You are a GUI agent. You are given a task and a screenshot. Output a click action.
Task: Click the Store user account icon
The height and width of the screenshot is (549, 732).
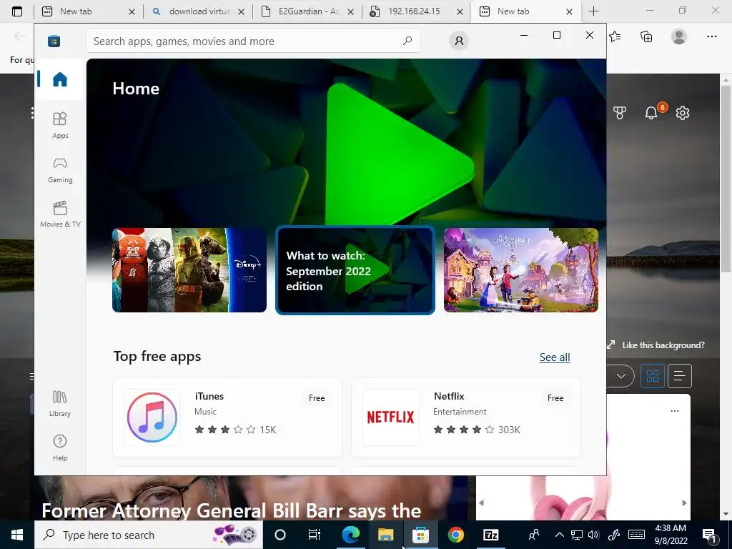(459, 41)
